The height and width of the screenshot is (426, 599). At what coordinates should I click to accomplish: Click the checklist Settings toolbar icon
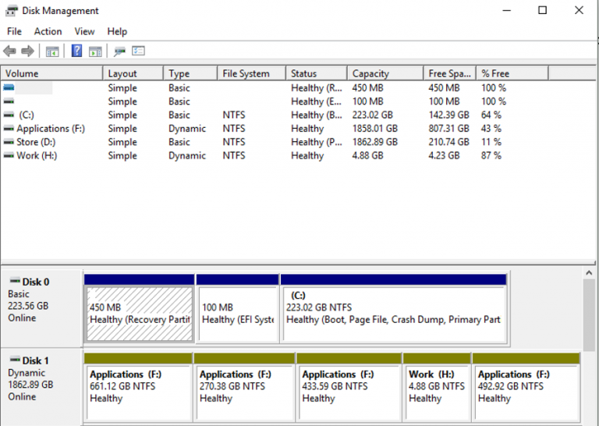(x=138, y=51)
